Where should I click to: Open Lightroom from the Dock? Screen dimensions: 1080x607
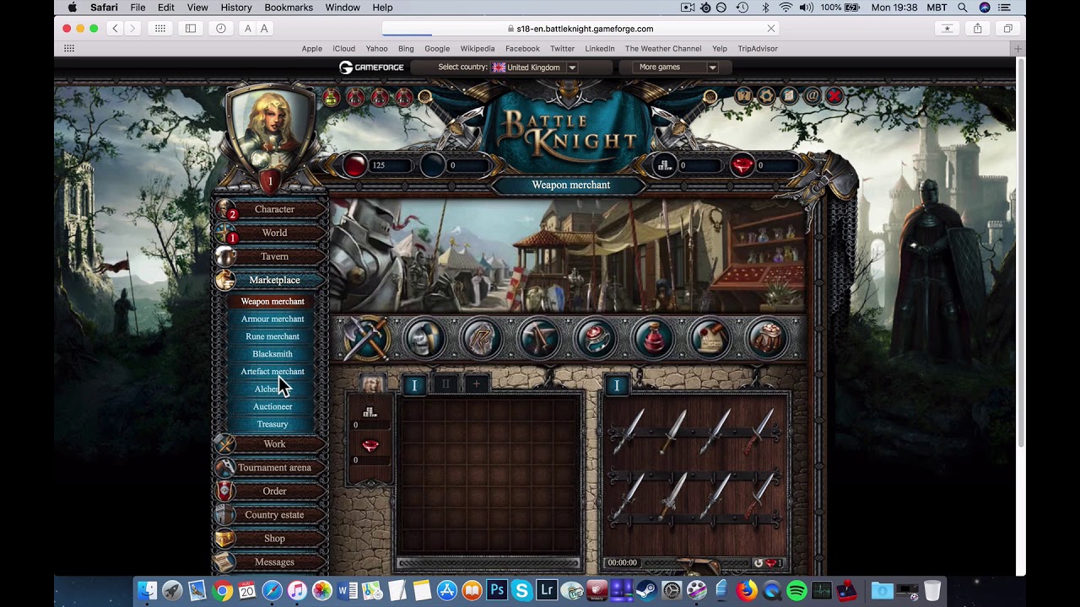click(x=546, y=591)
